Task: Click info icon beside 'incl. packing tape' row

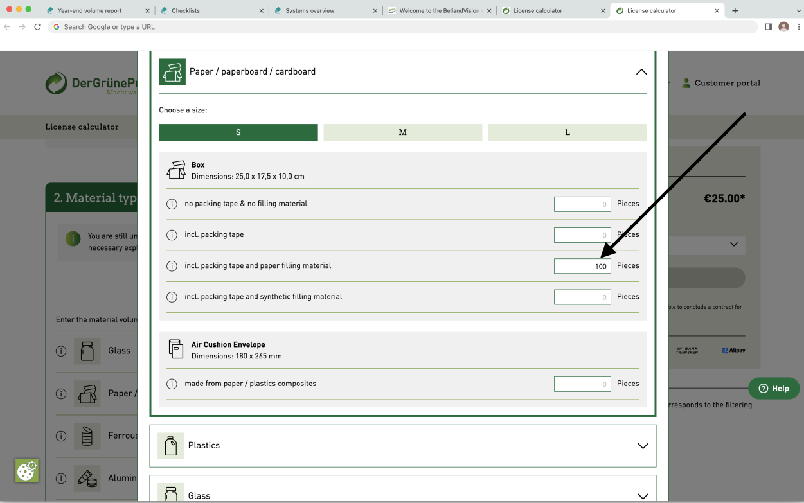Action: pyautogui.click(x=172, y=235)
